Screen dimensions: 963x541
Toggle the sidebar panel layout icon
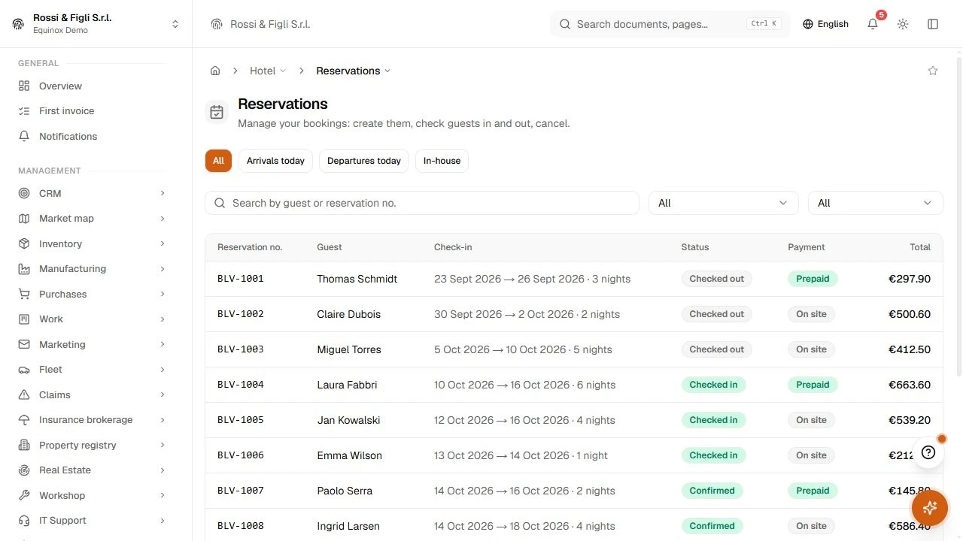pyautogui.click(x=933, y=24)
